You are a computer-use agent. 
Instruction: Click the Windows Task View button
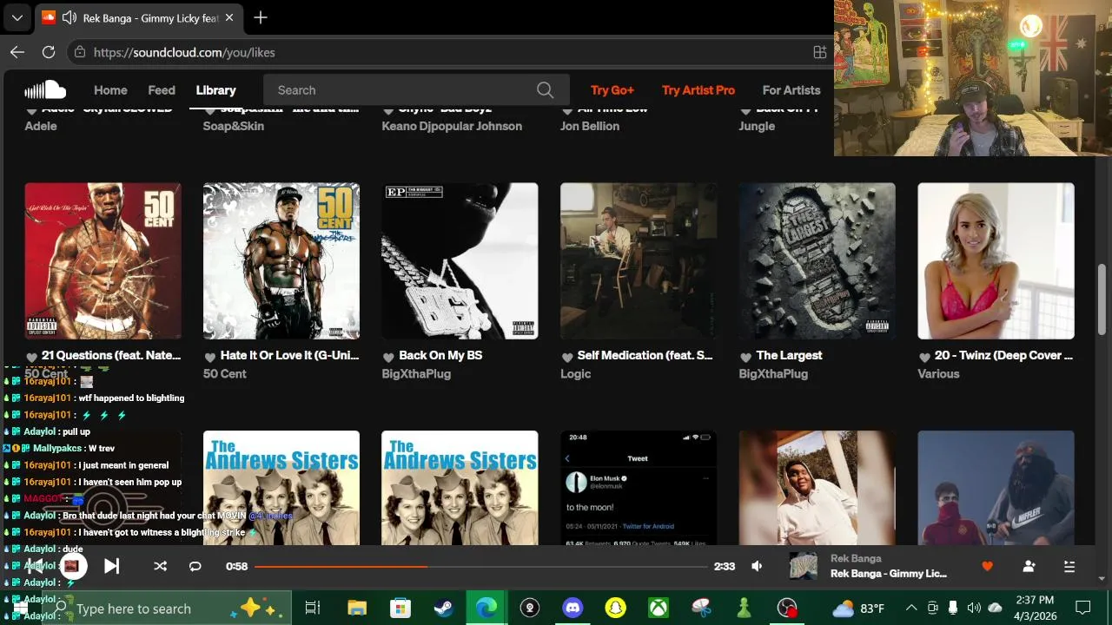tap(313, 609)
